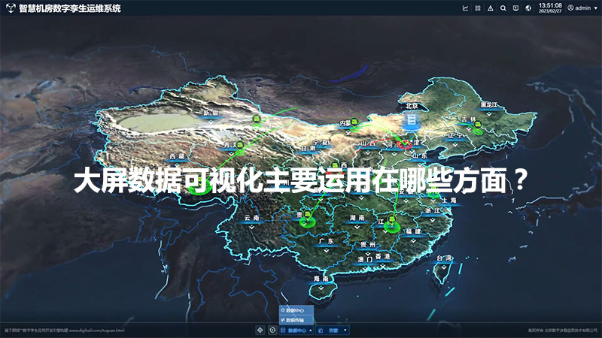Screen dimensions: 602x338
Task: Select the green marker at Inner Mongolia
Action: pos(354,122)
